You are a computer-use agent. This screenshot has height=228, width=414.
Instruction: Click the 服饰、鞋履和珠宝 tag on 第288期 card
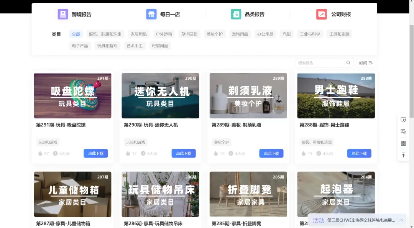point(317,142)
